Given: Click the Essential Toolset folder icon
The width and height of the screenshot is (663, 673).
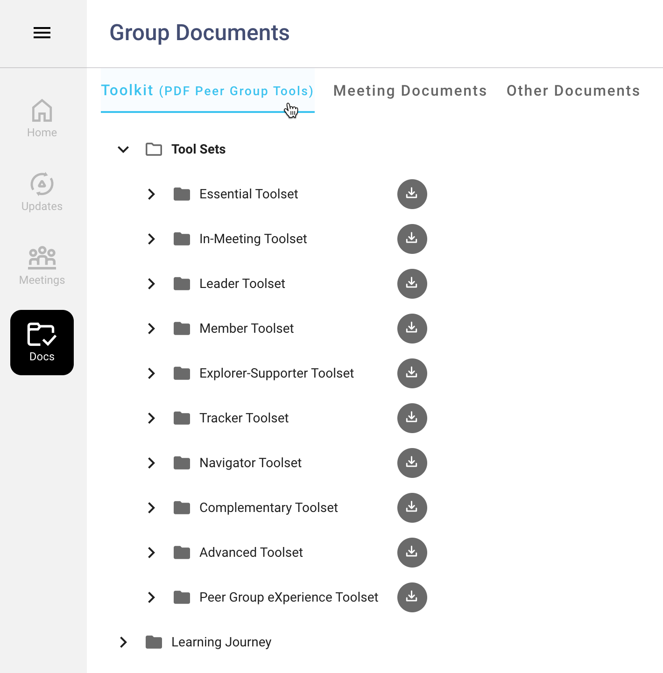Looking at the screenshot, I should [182, 194].
